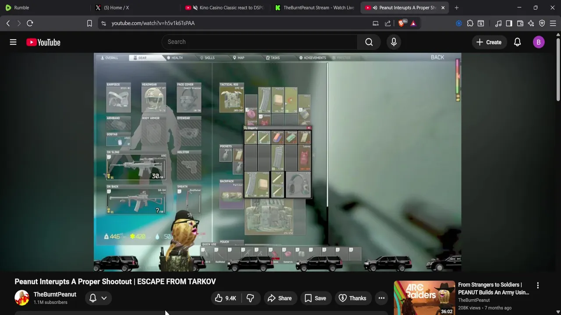The width and height of the screenshot is (561, 315).
Task: Click the Create button
Action: pyautogui.click(x=489, y=42)
